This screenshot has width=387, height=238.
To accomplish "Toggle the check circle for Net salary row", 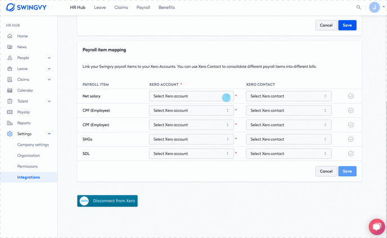I will click(350, 96).
